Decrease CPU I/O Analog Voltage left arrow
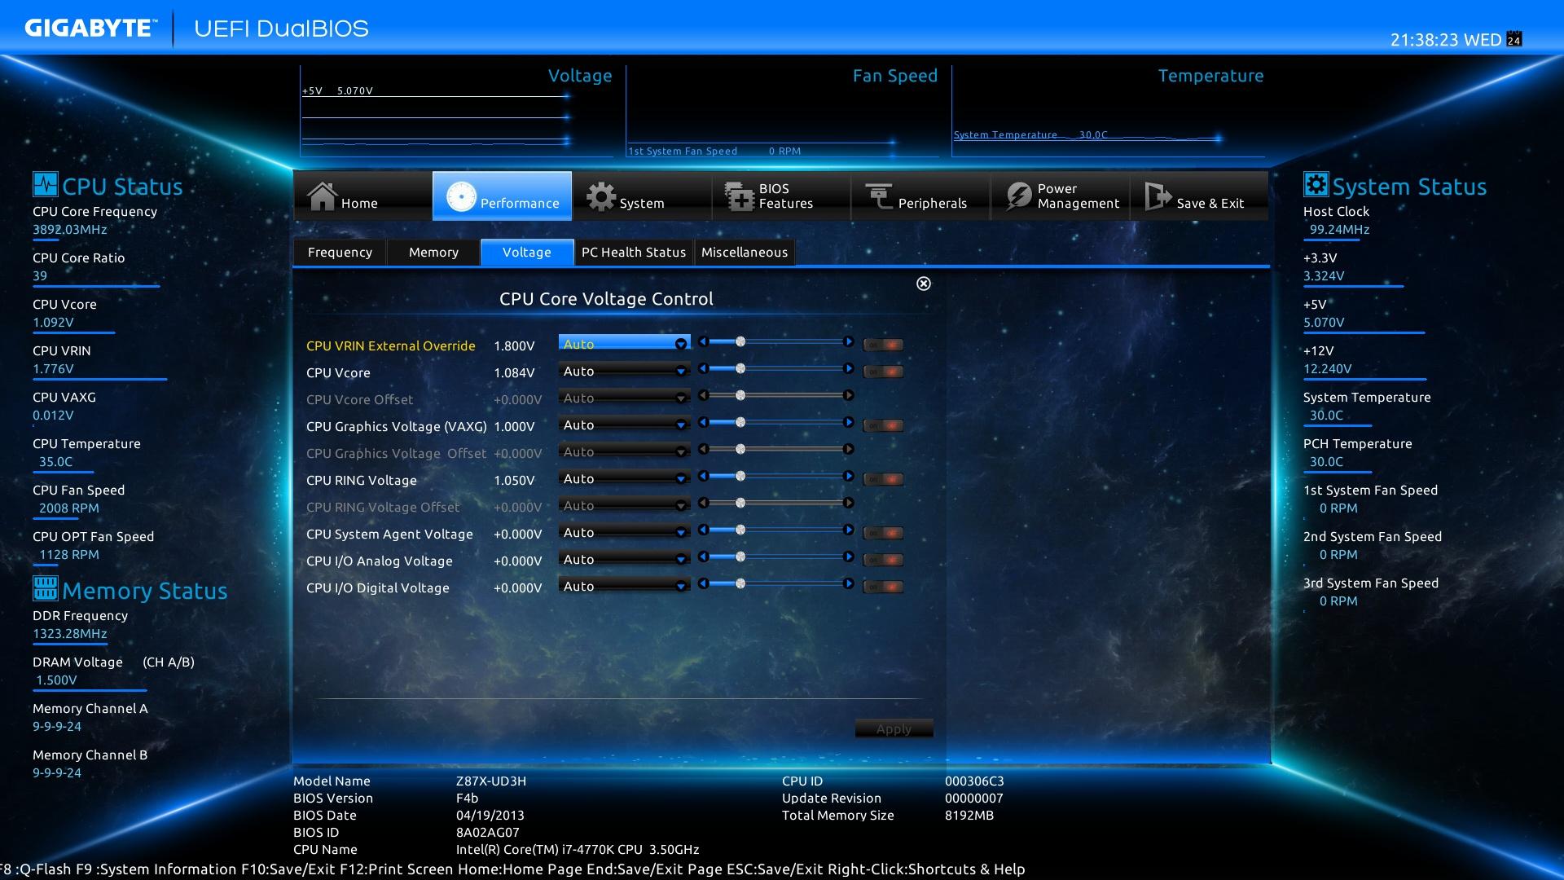 tap(703, 557)
